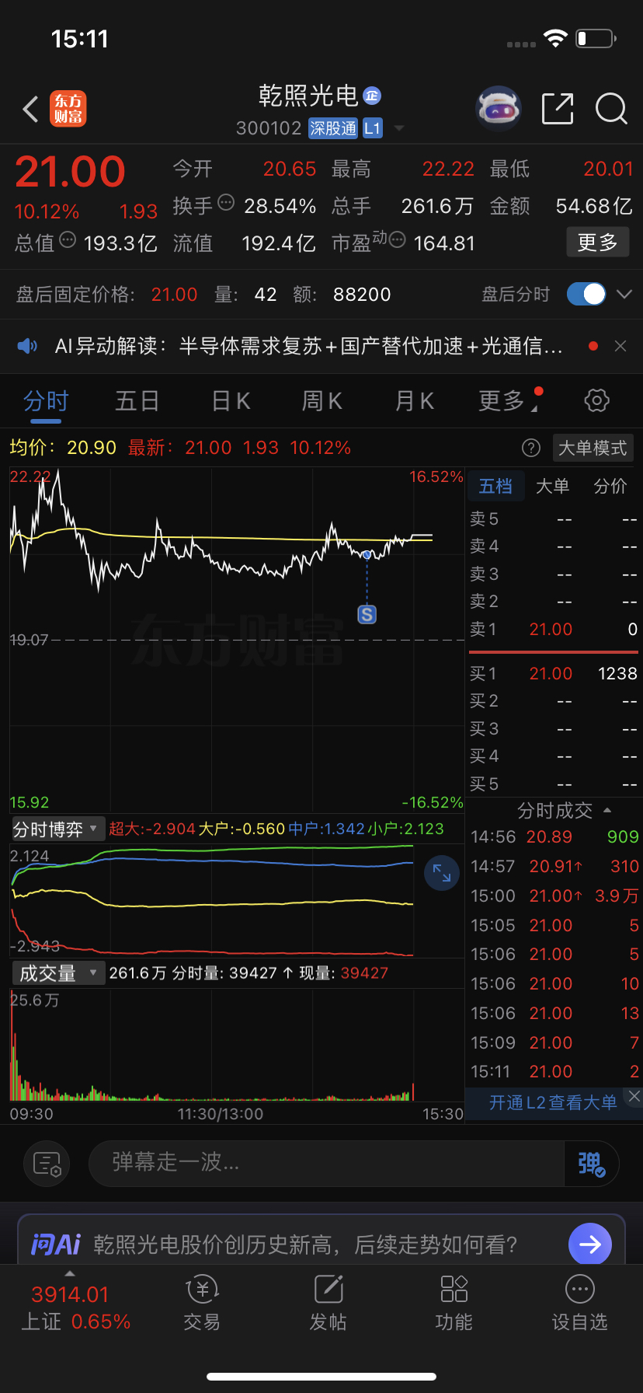This screenshot has width=643, height=1393.
Task: Open the 东方财富 logo icon
Action: (x=68, y=109)
